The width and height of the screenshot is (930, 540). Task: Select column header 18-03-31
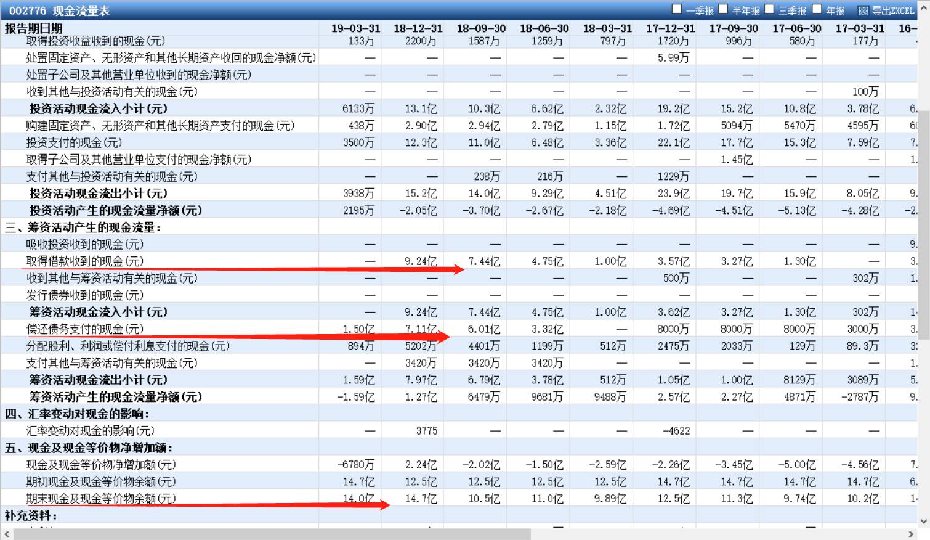(x=607, y=28)
